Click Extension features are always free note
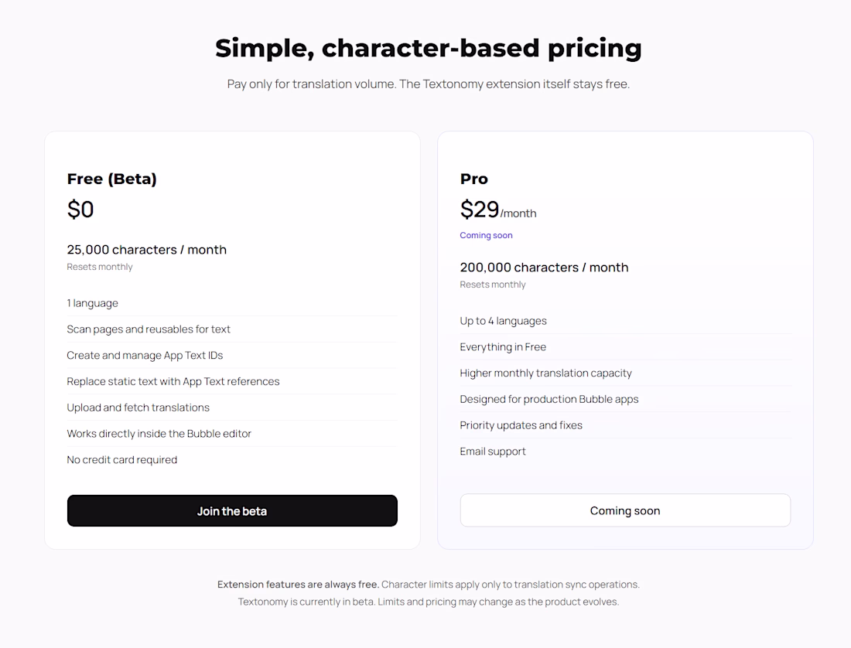Viewport: 851px width, 648px height. point(299,585)
